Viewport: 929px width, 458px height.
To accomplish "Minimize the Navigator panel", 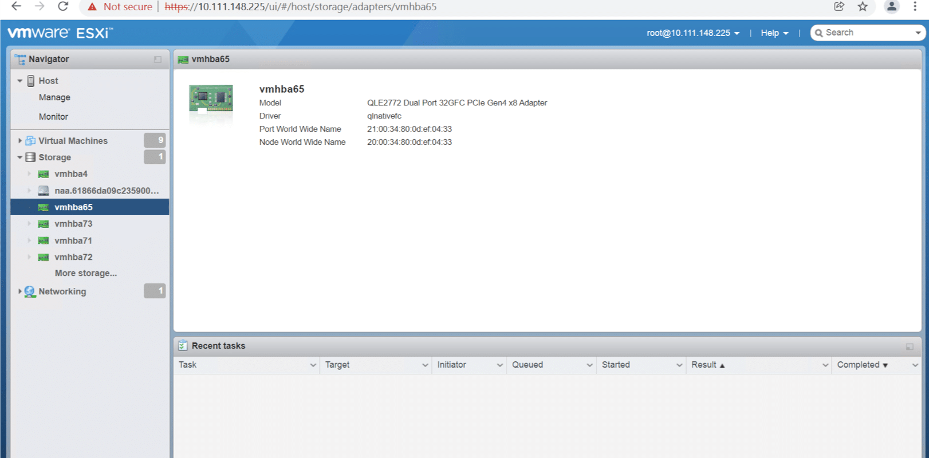I will point(158,60).
